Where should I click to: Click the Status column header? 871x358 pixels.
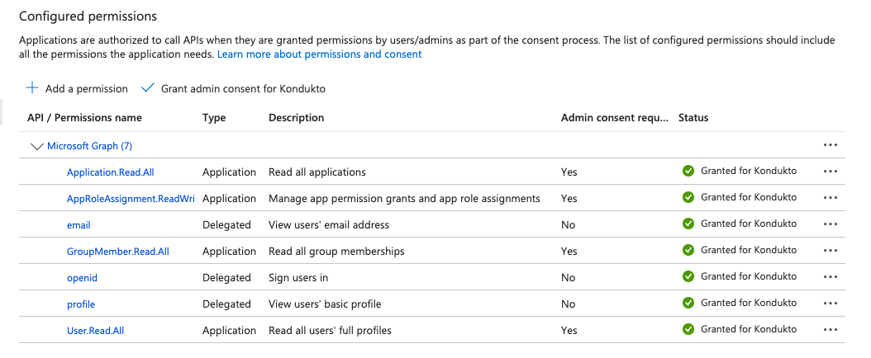coord(693,118)
